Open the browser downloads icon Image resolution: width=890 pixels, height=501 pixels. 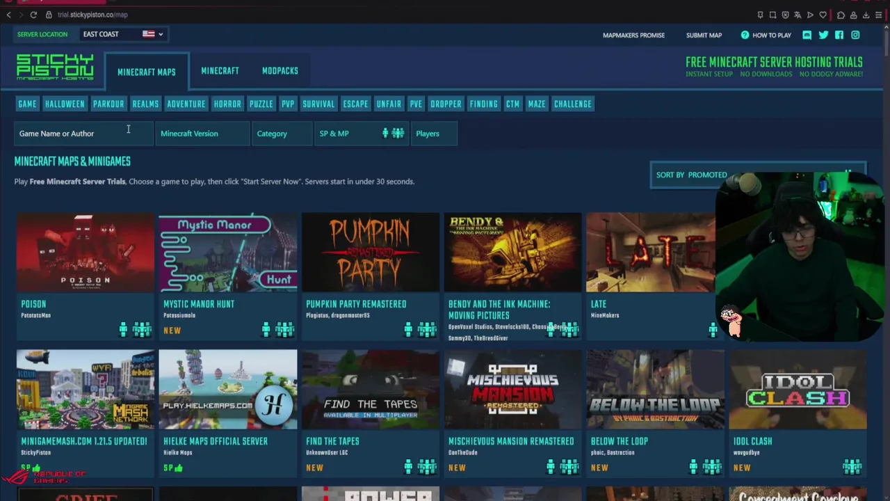(866, 15)
